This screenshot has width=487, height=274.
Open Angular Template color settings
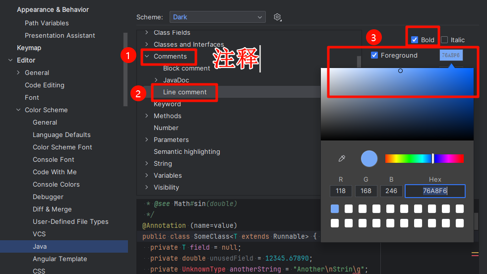pyautogui.click(x=60, y=259)
